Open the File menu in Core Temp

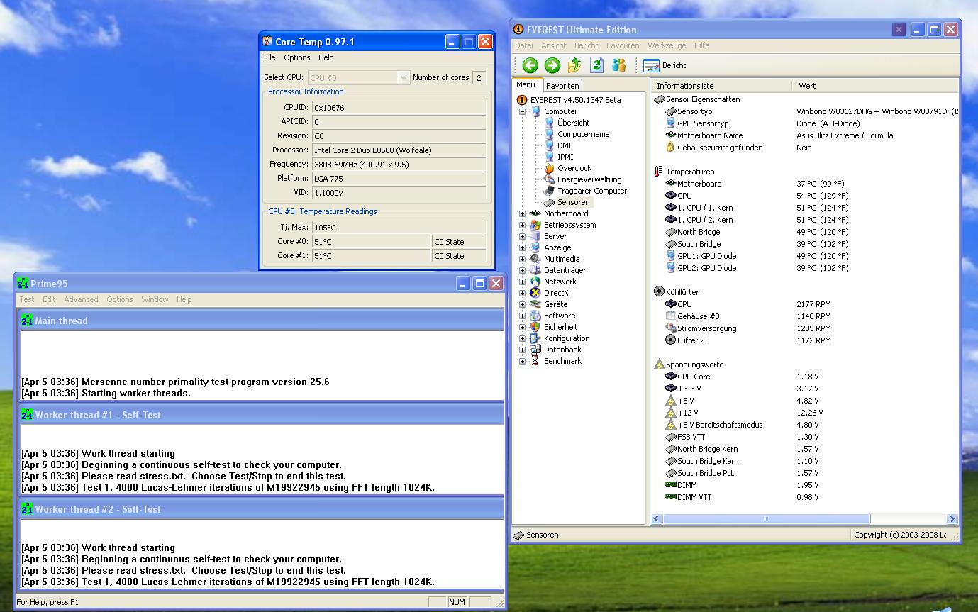(269, 57)
